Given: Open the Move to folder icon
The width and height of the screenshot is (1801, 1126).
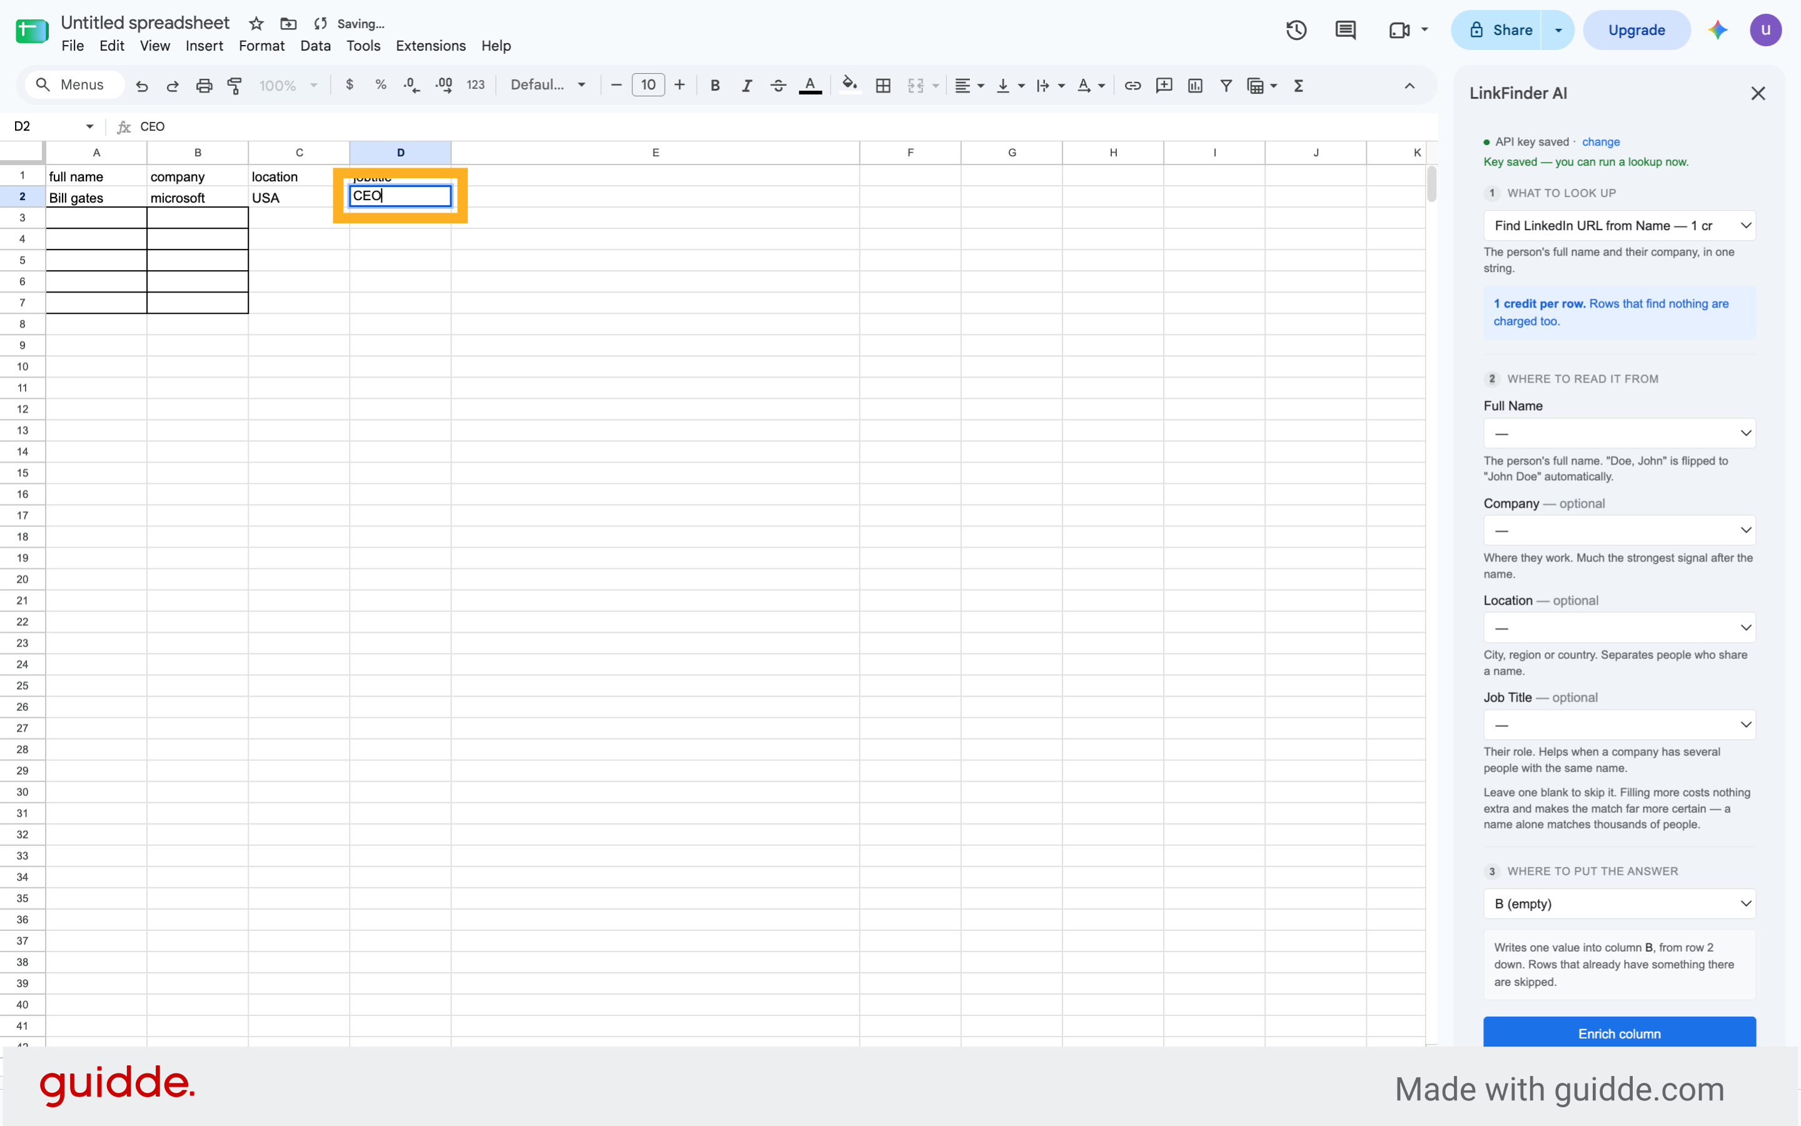Looking at the screenshot, I should coord(288,24).
